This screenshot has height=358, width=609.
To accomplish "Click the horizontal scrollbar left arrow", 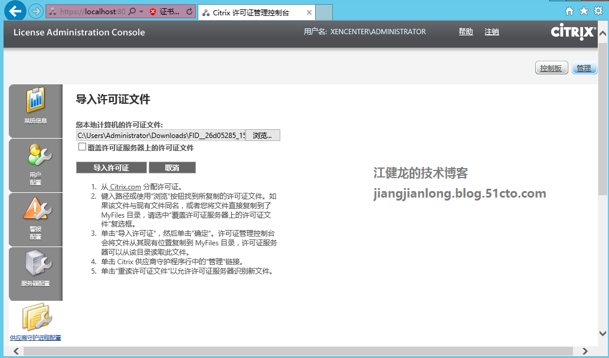I will pyautogui.click(x=17, y=351).
